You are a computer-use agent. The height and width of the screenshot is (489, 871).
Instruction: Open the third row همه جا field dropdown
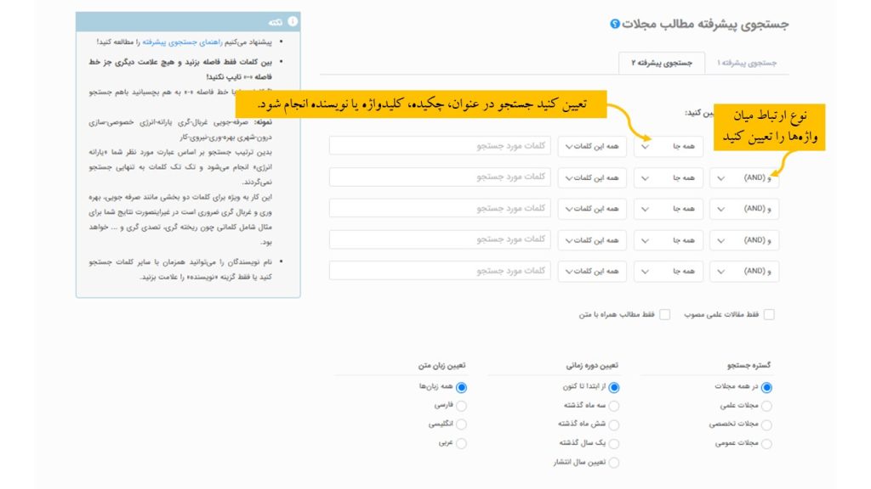pyautogui.click(x=668, y=209)
